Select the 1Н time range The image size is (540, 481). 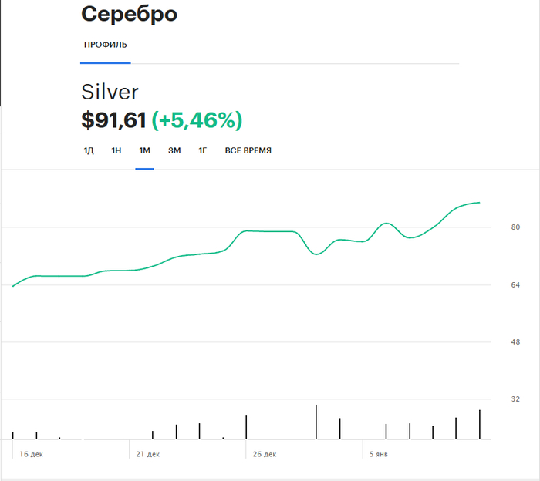pos(116,150)
